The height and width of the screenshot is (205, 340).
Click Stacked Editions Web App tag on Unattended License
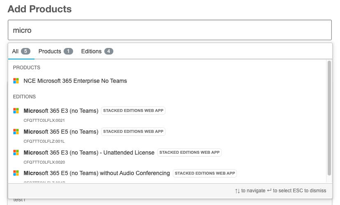point(189,153)
